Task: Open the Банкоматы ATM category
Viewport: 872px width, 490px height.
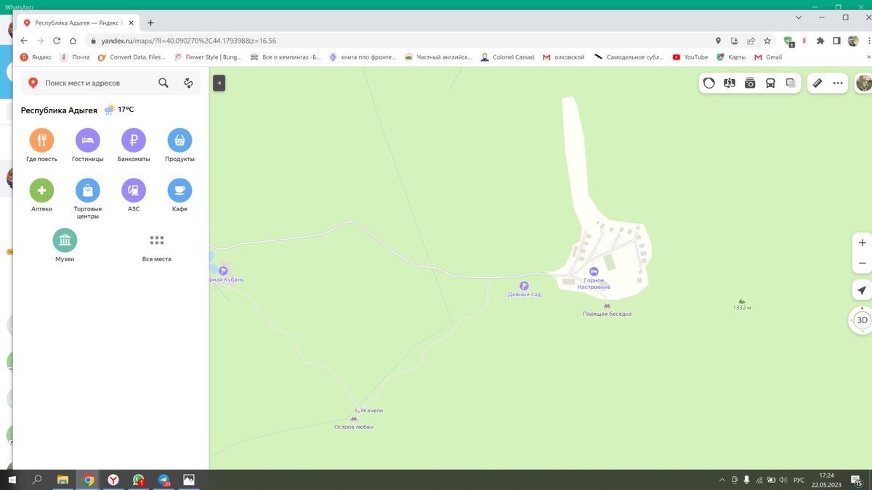Action: [x=134, y=145]
